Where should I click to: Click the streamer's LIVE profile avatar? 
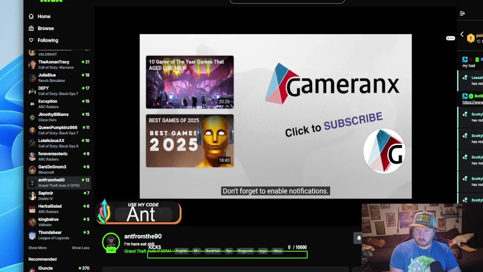click(x=111, y=243)
